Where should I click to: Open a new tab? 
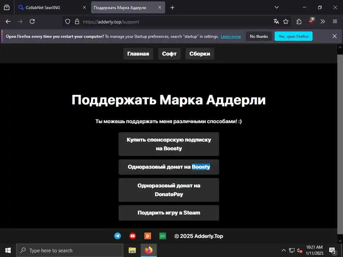click(173, 8)
